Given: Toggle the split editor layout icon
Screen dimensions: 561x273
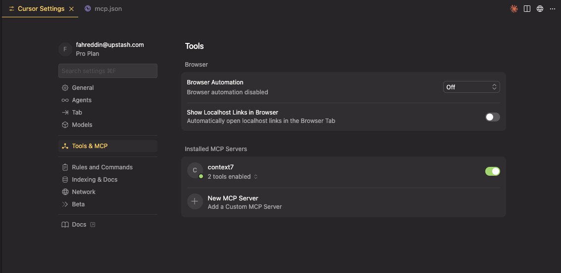Looking at the screenshot, I should (x=527, y=9).
